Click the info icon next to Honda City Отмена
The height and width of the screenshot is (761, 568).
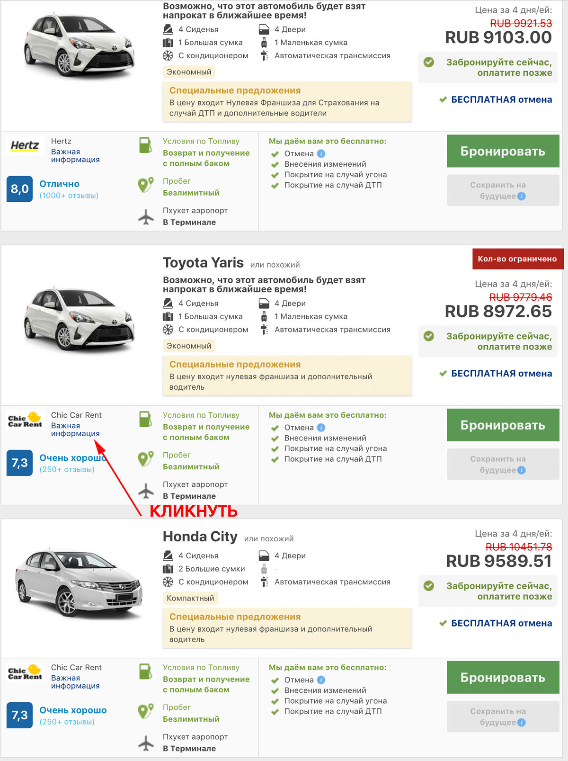(x=321, y=680)
